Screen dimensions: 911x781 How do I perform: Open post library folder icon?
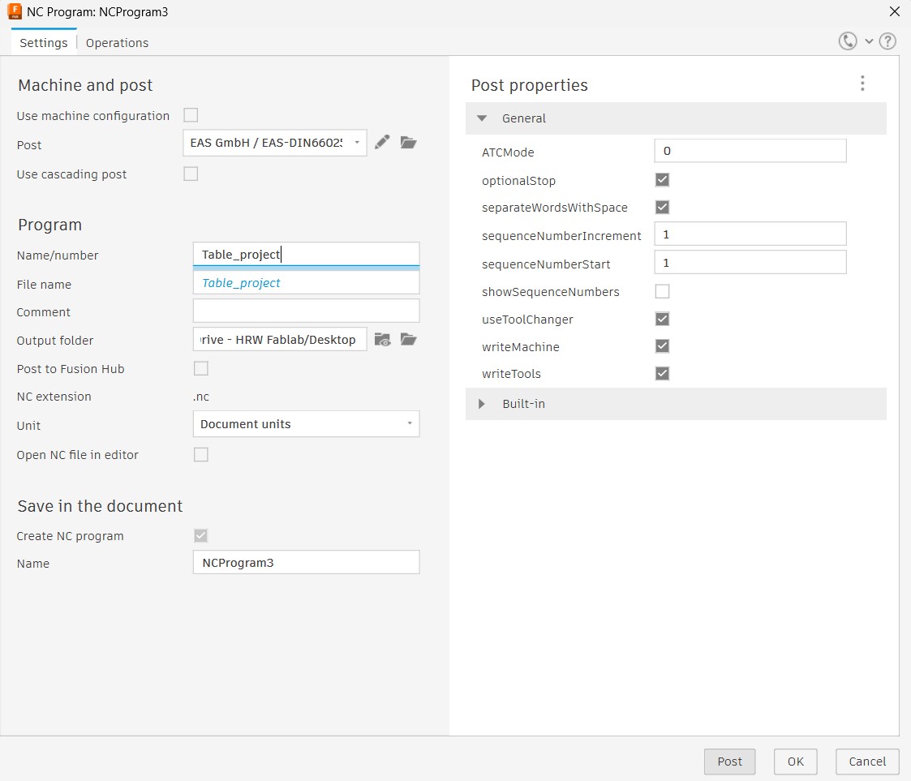(x=409, y=143)
